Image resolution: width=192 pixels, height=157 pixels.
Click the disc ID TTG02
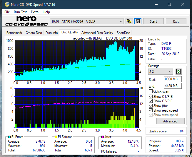(166, 49)
